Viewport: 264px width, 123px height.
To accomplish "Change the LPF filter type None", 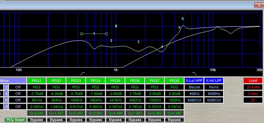I will (213, 87).
